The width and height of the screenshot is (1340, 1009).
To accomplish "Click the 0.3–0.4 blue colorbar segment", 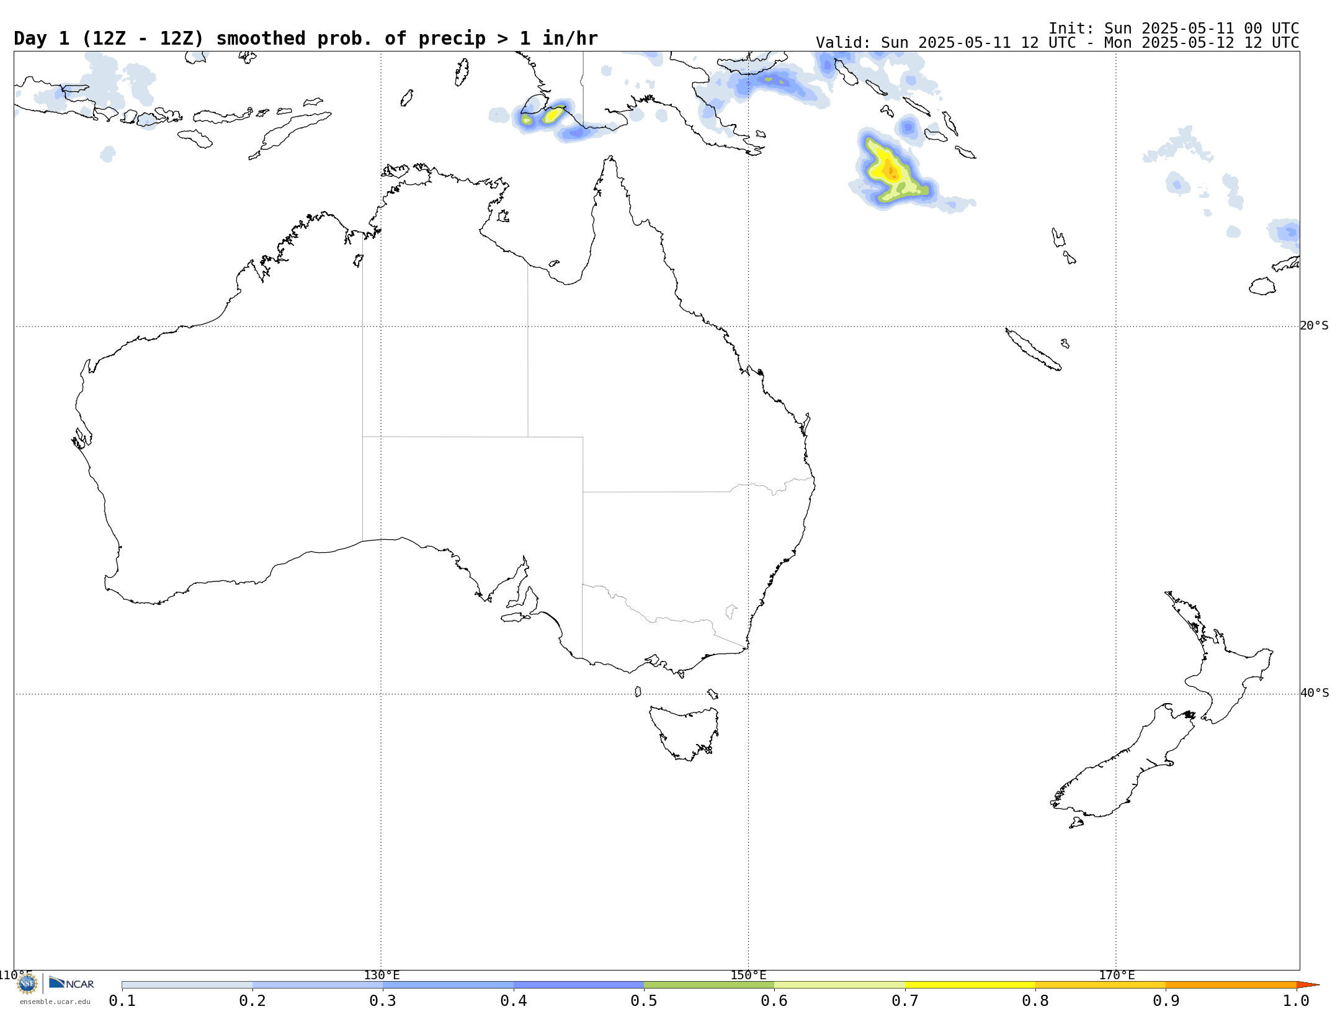I will (448, 985).
